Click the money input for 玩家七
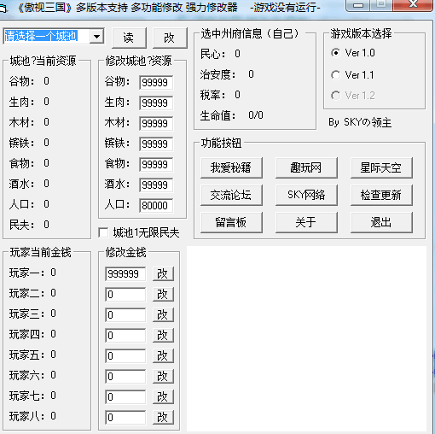 (x=125, y=397)
